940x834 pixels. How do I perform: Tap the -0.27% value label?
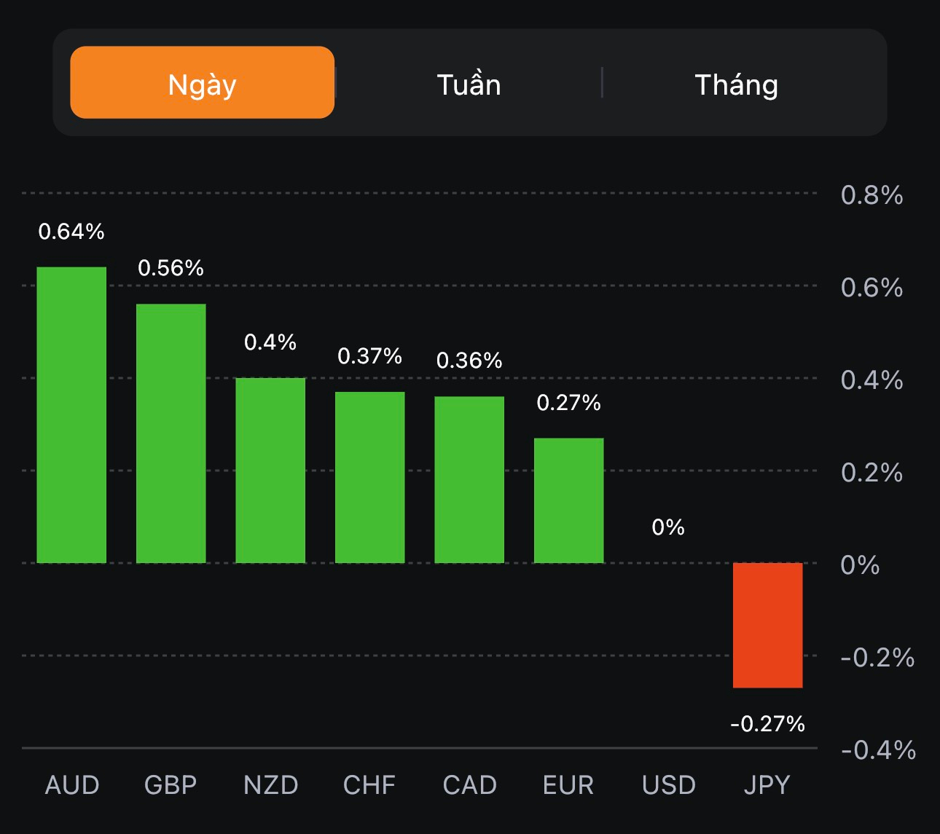pyautogui.click(x=767, y=723)
